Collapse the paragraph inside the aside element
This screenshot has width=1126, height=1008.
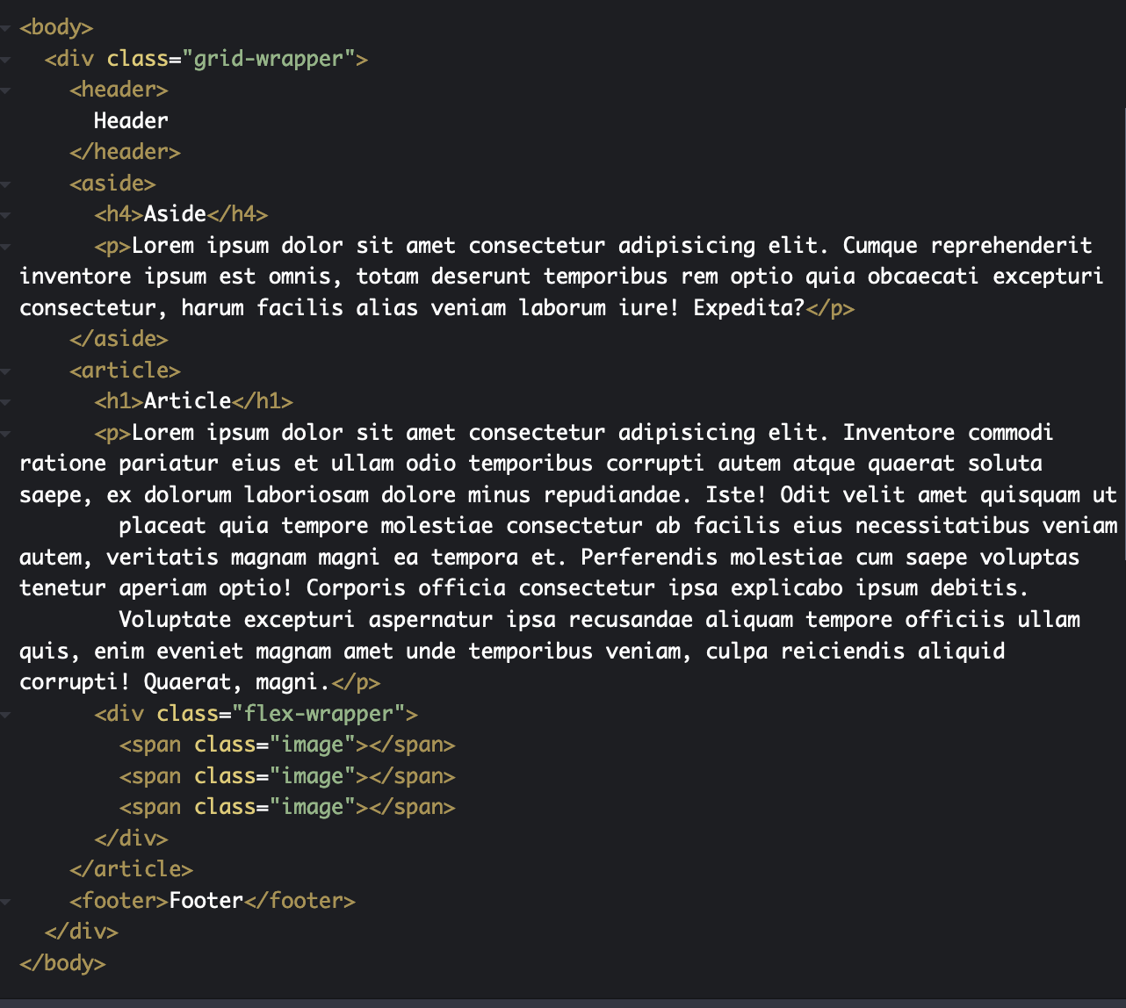(x=4, y=245)
